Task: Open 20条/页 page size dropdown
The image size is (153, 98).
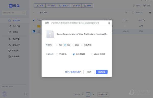Action: point(103,94)
